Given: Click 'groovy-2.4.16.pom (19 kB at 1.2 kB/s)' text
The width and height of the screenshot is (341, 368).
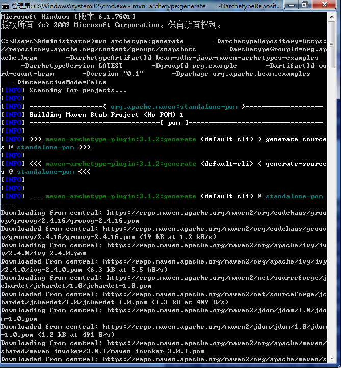Looking at the screenshot, I should [x=141, y=237].
